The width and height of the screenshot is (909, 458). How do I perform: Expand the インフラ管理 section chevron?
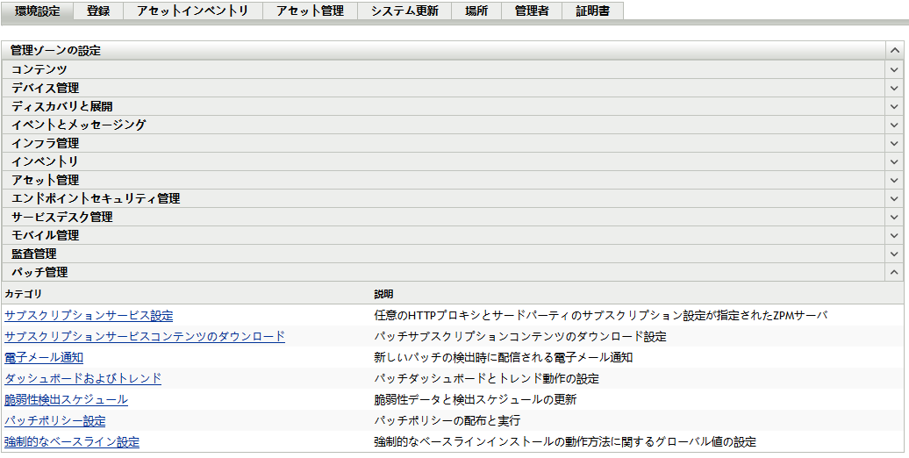(x=894, y=143)
